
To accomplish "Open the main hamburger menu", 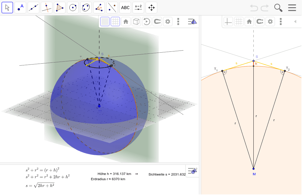I will (292, 8).
